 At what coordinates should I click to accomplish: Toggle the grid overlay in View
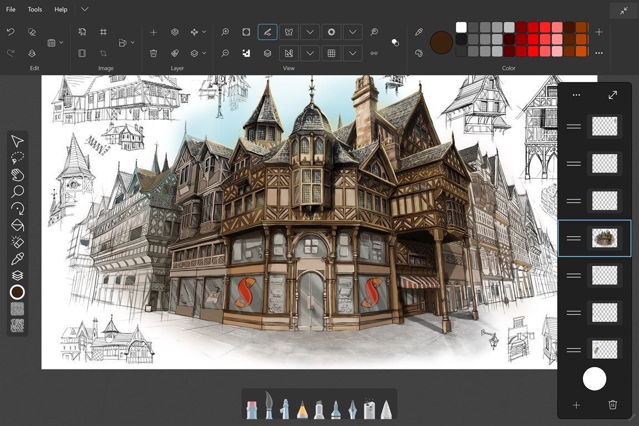(331, 53)
